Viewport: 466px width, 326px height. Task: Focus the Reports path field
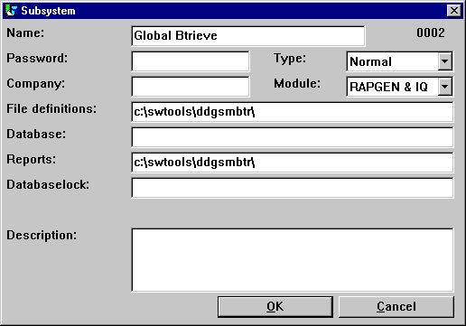pos(293,163)
